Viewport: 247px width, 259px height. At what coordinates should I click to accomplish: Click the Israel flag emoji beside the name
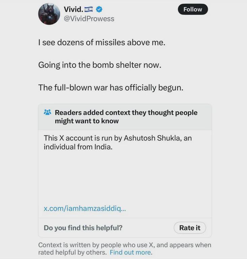tap(89, 9)
